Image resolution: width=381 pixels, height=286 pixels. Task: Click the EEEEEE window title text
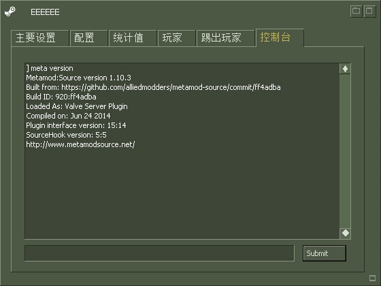point(45,12)
